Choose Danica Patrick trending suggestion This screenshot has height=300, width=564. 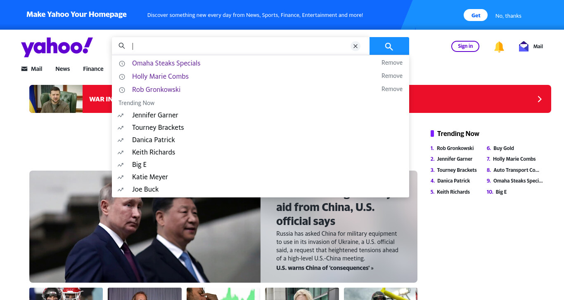tap(154, 140)
